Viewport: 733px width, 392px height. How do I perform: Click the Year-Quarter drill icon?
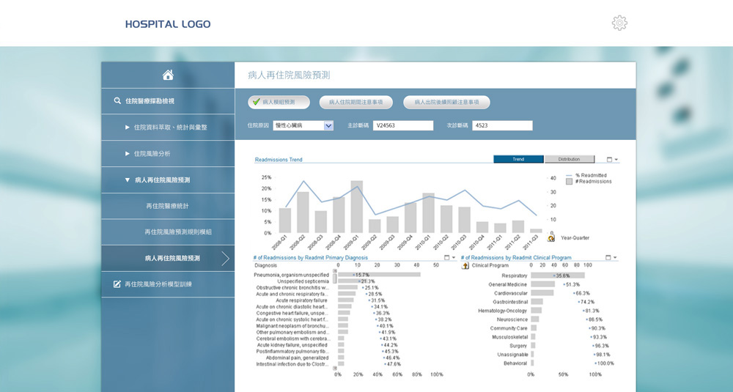pyautogui.click(x=551, y=238)
